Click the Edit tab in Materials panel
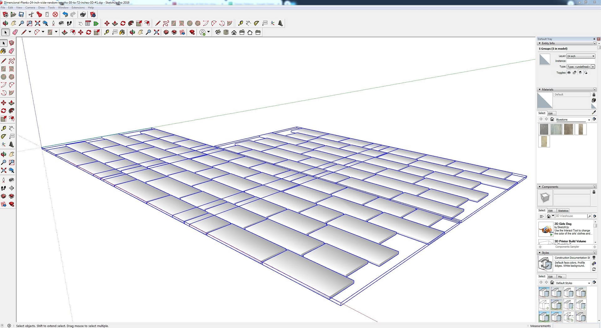 pos(550,113)
